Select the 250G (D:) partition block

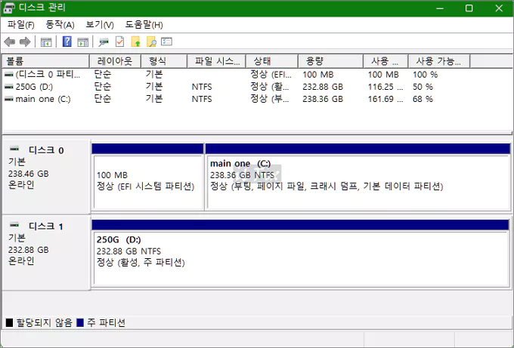tap(301, 253)
